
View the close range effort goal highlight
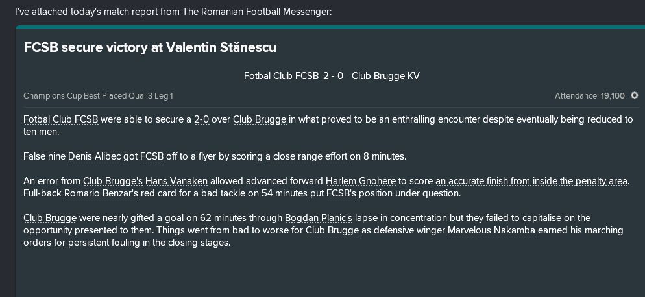tap(306, 157)
